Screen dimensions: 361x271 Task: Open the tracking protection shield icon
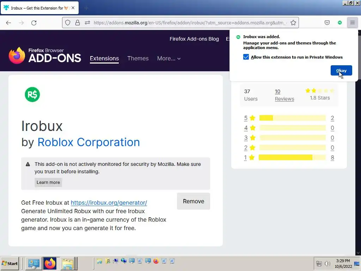[x=67, y=23]
